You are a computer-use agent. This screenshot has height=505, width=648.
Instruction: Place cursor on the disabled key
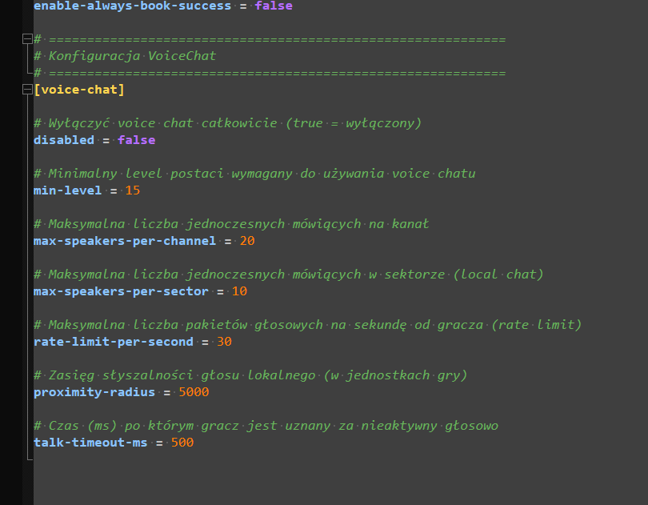click(63, 140)
